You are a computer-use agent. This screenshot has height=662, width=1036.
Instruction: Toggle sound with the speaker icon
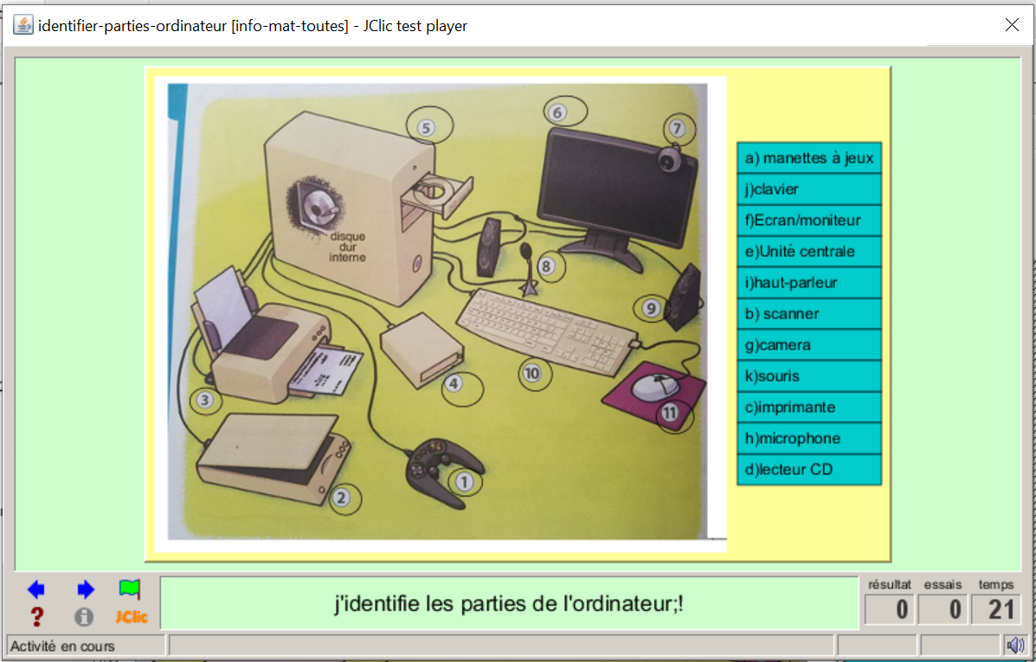point(1014,645)
